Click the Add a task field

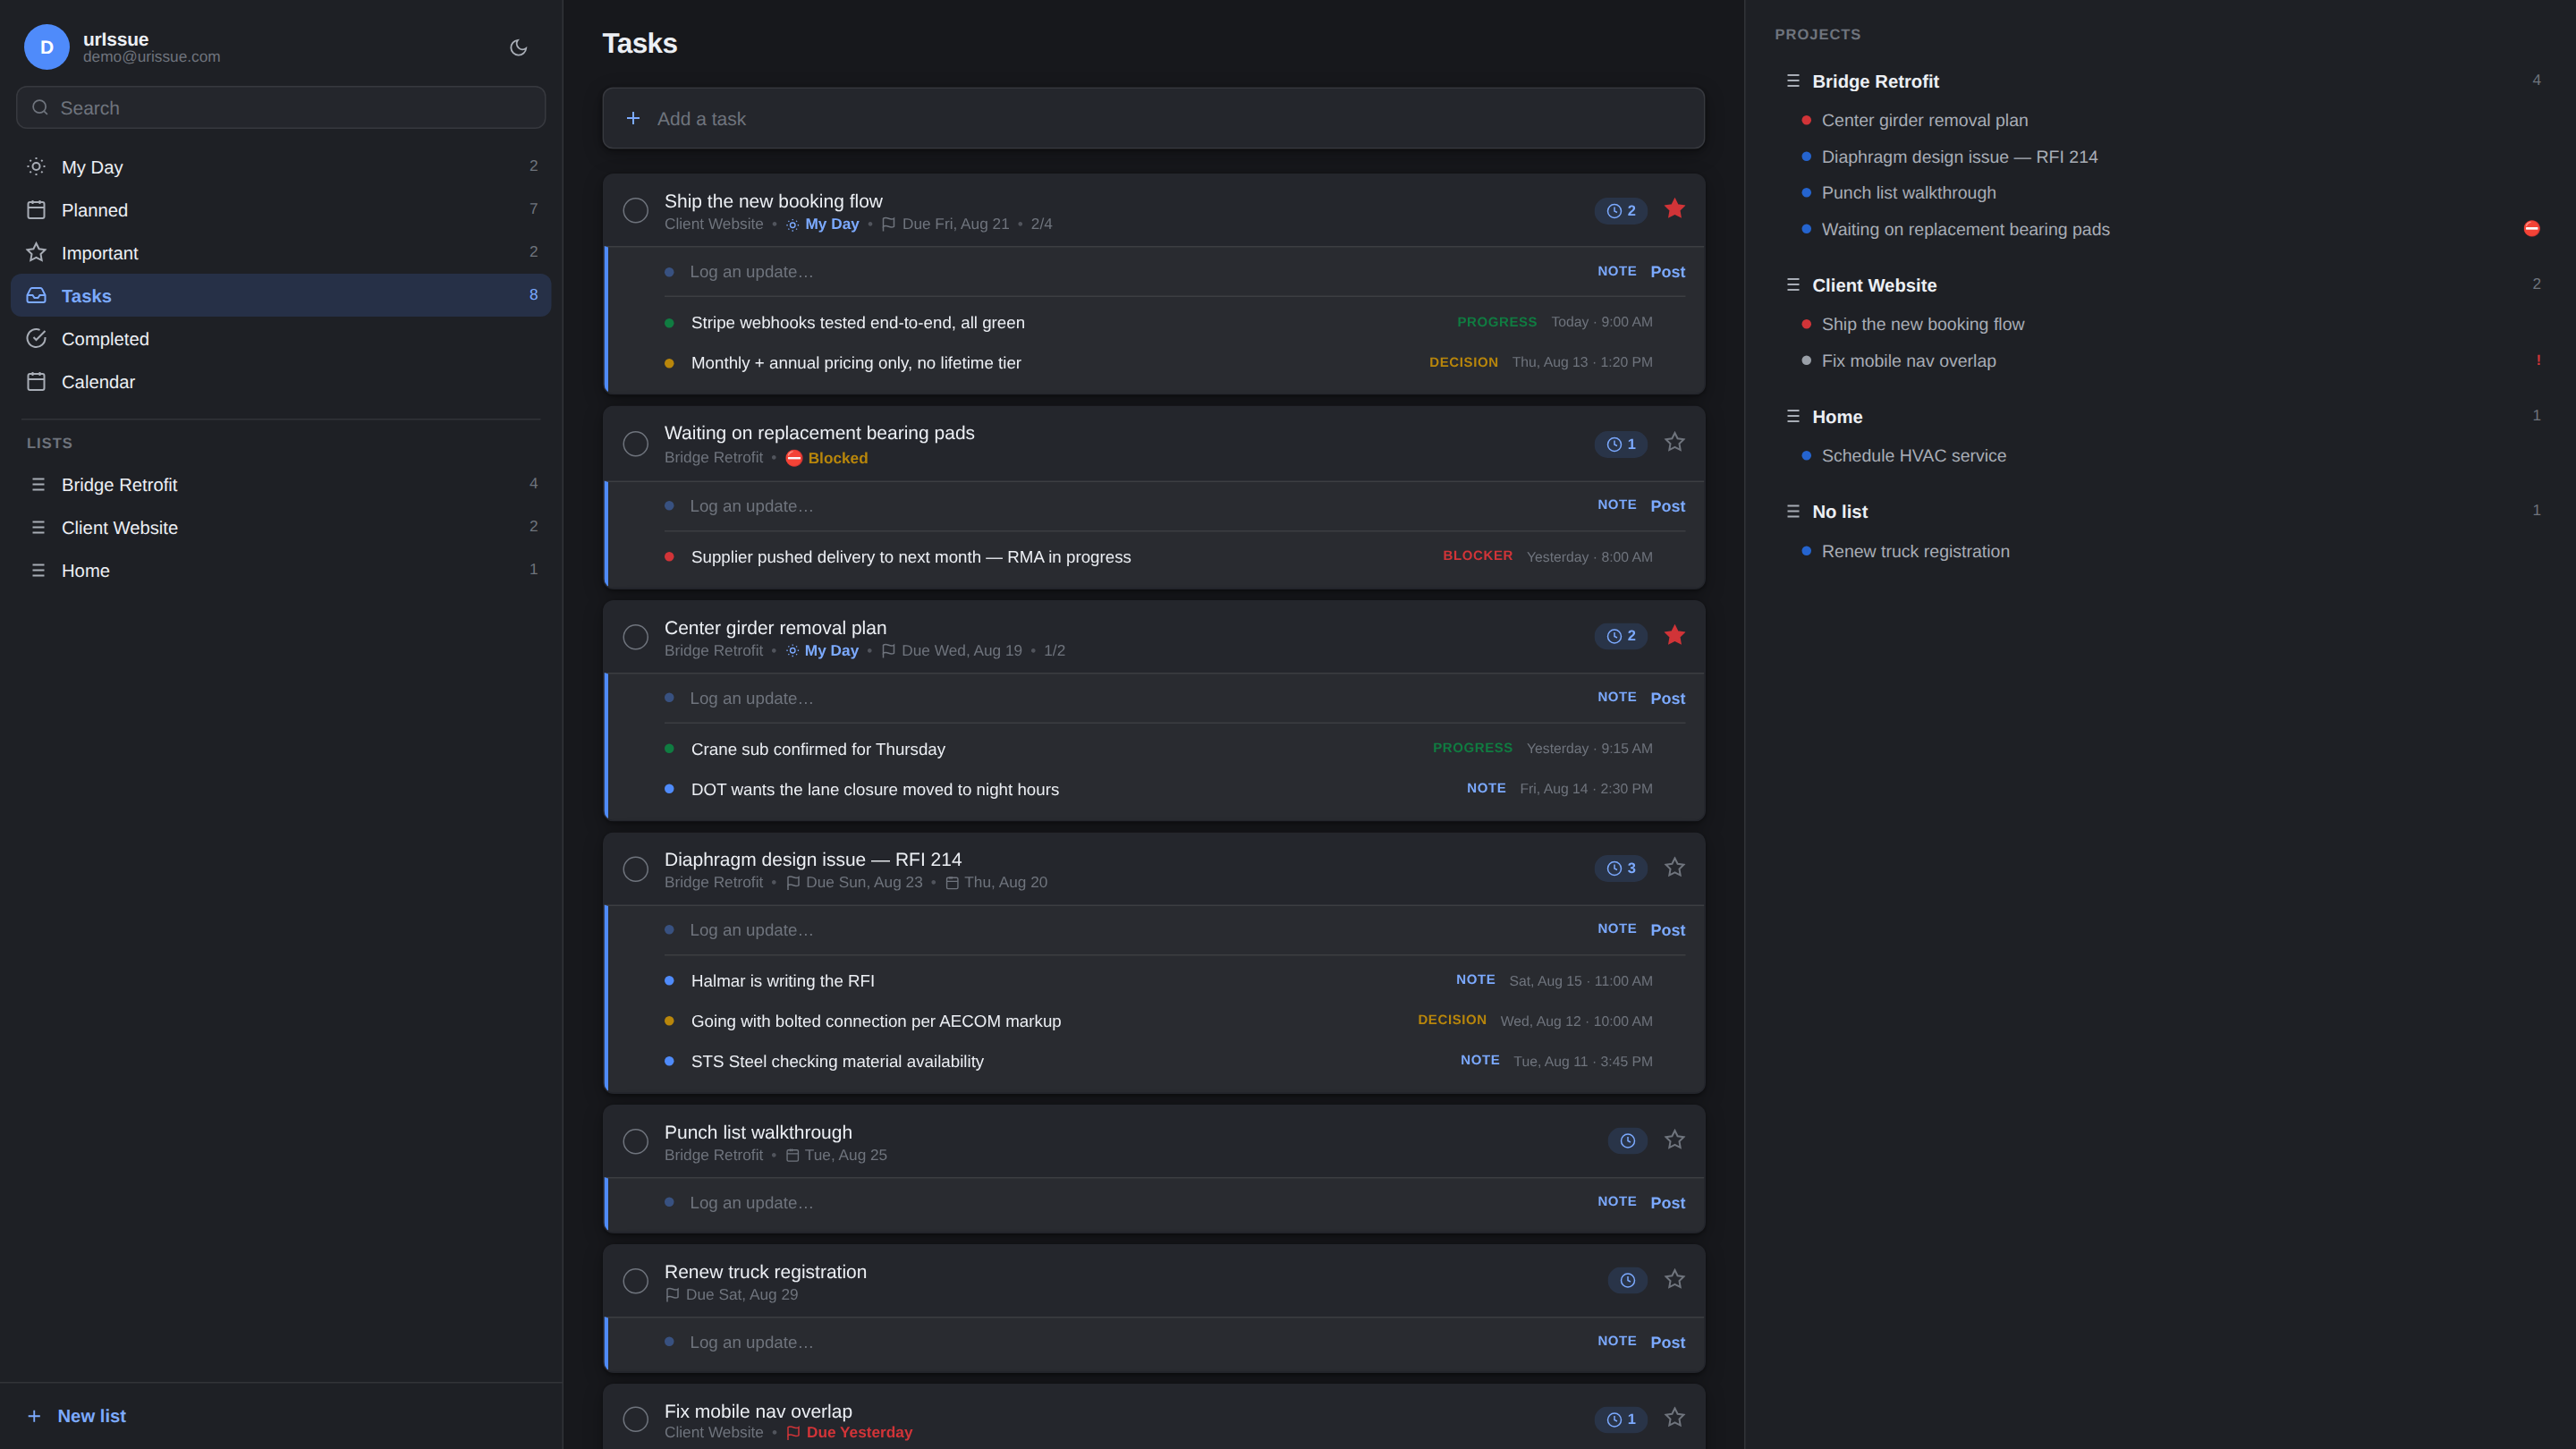pyautogui.click(x=1153, y=118)
